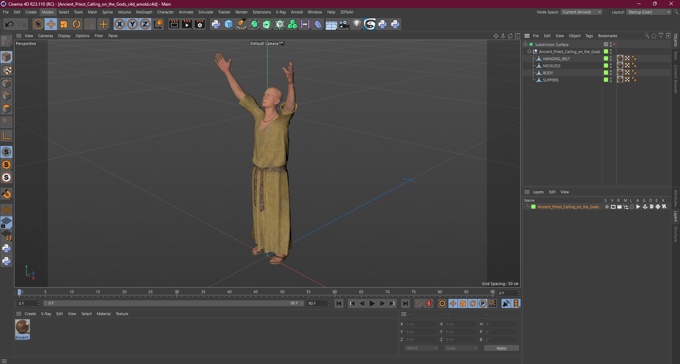Click the Record Active Objects button
680x364 pixels.
[419, 303]
